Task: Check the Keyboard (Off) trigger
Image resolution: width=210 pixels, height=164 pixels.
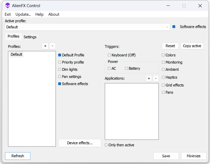Action: 109,55
